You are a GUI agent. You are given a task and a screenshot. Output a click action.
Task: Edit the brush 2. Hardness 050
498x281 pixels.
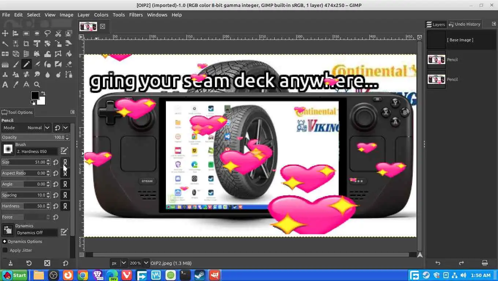tap(64, 151)
